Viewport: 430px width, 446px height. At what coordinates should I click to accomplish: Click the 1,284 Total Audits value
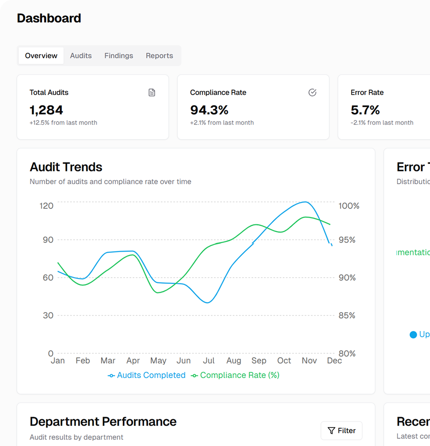[46, 110]
